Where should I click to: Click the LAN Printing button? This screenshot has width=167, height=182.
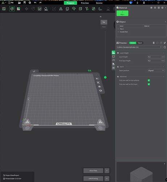93,178
